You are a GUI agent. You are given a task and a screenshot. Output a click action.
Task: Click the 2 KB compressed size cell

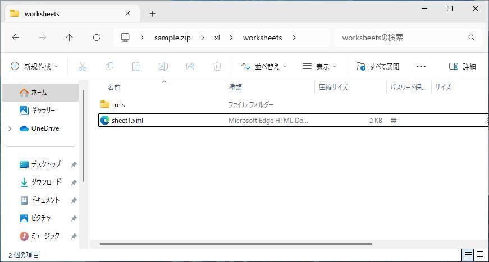tap(376, 120)
